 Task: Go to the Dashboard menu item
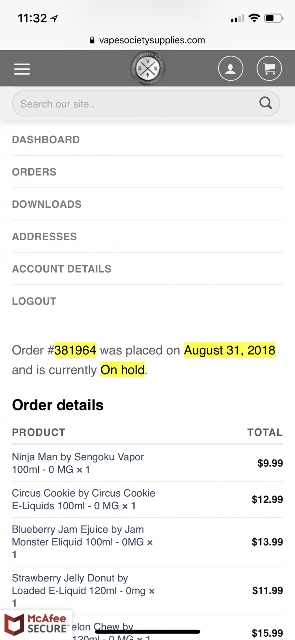click(x=46, y=140)
